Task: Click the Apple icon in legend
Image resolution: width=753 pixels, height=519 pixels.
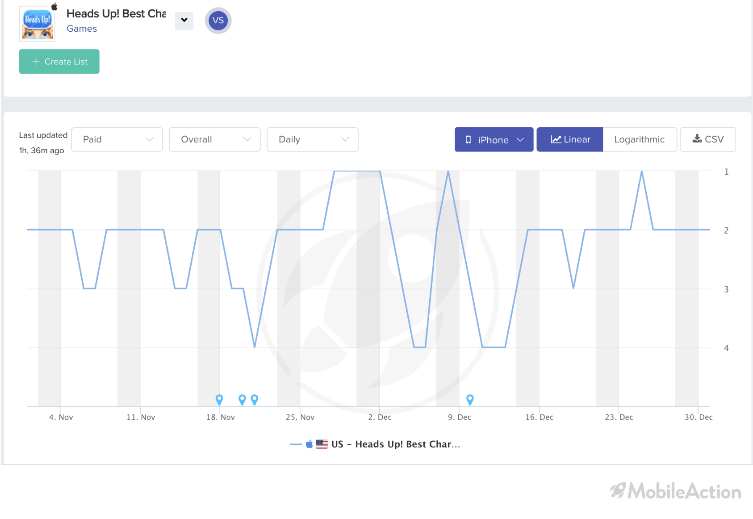Action: pyautogui.click(x=309, y=444)
